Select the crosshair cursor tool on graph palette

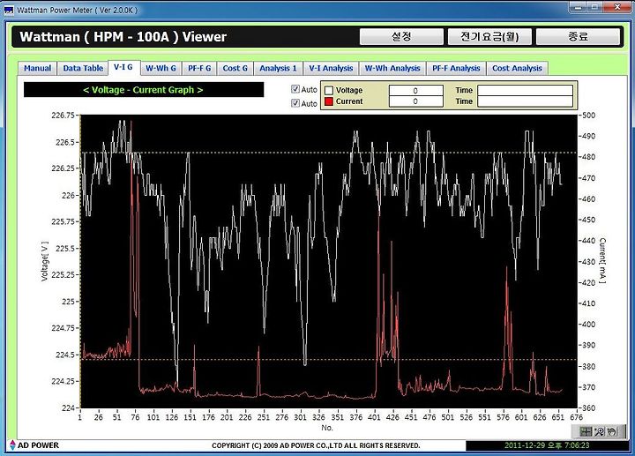[586, 431]
